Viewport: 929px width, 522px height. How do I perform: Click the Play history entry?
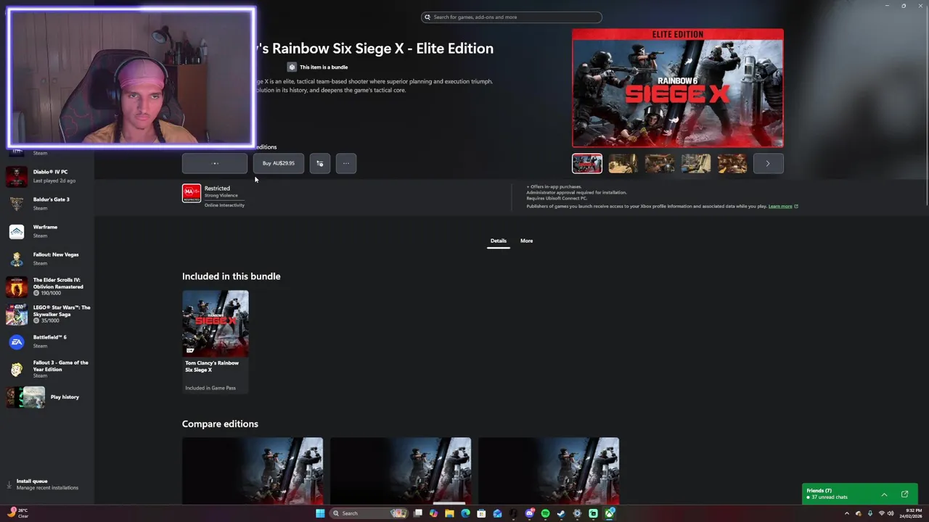point(47,397)
